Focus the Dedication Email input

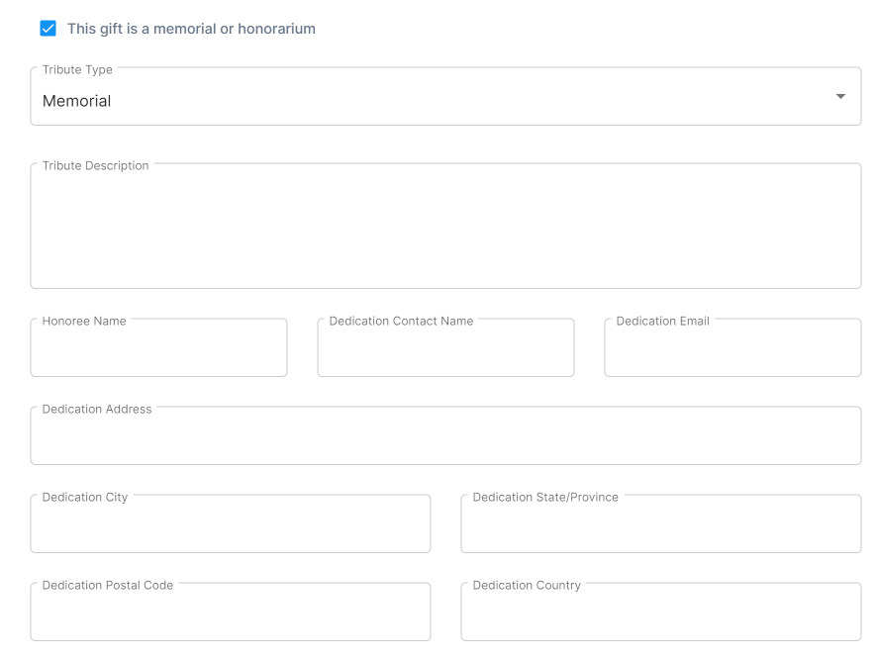732,351
